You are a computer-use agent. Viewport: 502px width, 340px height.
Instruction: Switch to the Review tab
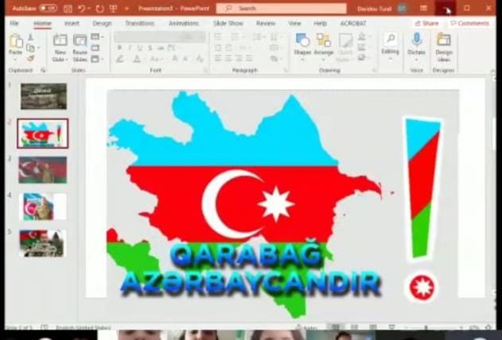[x=266, y=23]
